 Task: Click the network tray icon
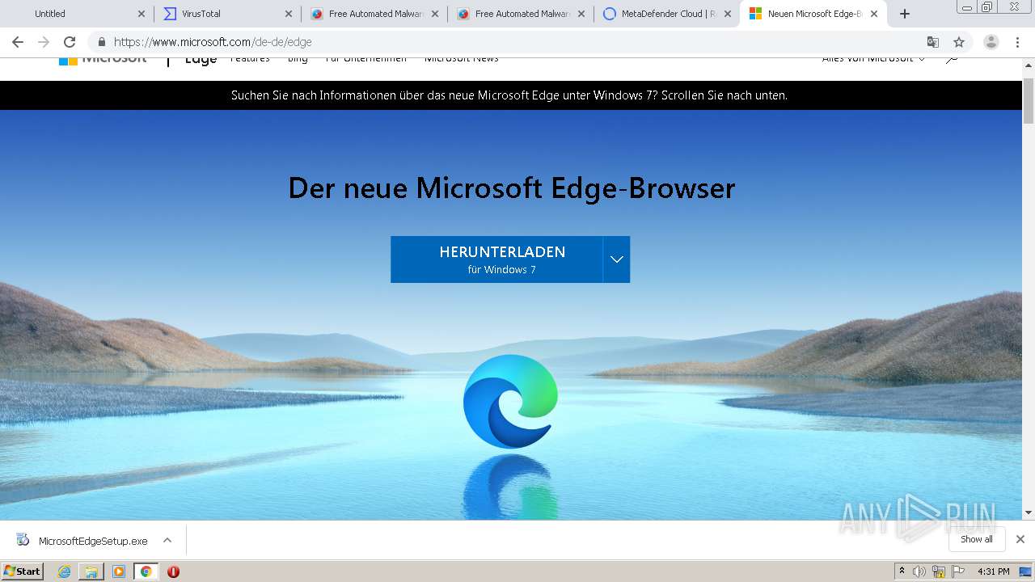pos(939,571)
